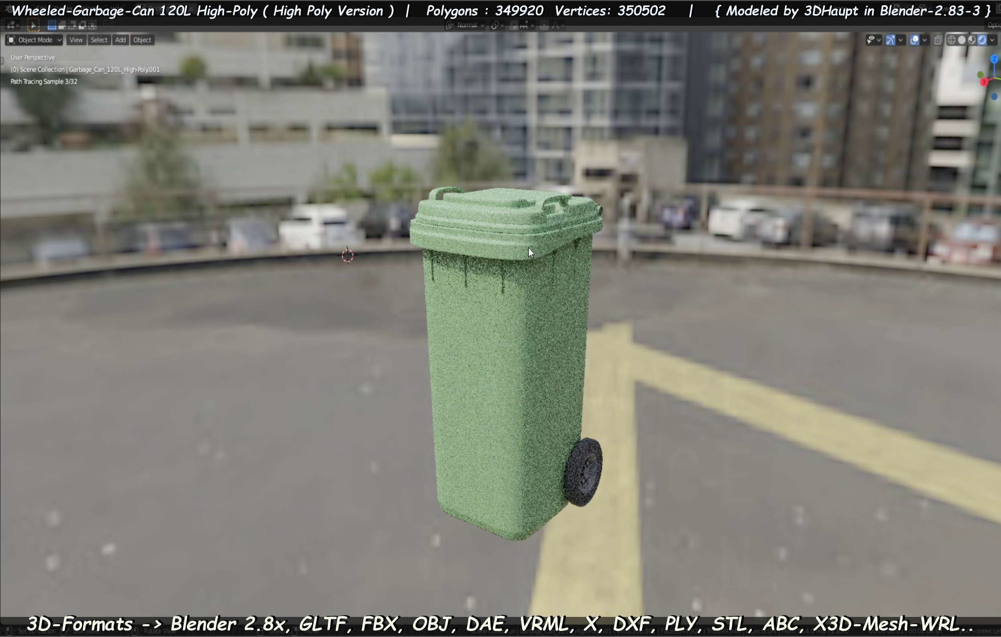Viewport: 1001px width, 637px height.
Task: Toggle proportional editing
Action: (x=544, y=26)
